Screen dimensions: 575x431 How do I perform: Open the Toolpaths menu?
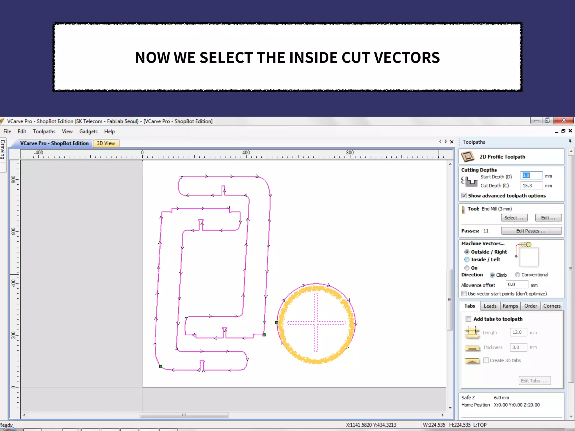pos(44,131)
